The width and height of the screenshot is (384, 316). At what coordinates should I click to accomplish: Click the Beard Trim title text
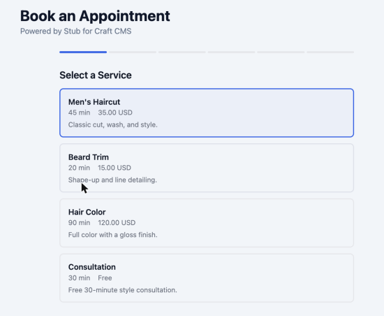tap(89, 157)
